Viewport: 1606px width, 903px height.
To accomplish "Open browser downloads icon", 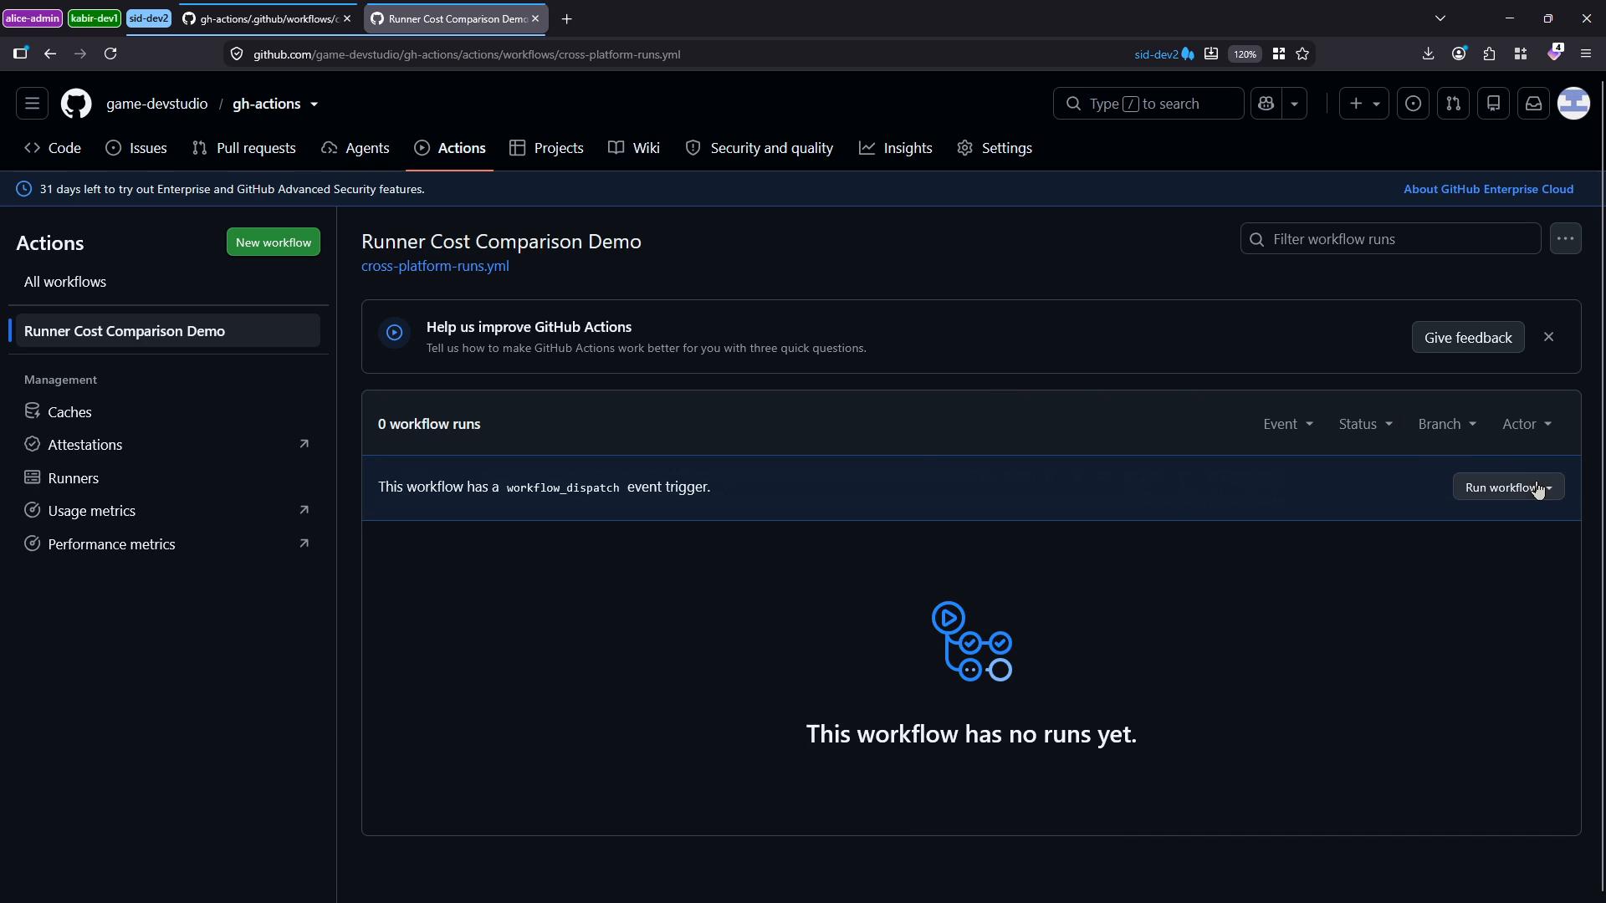I will pyautogui.click(x=1428, y=54).
